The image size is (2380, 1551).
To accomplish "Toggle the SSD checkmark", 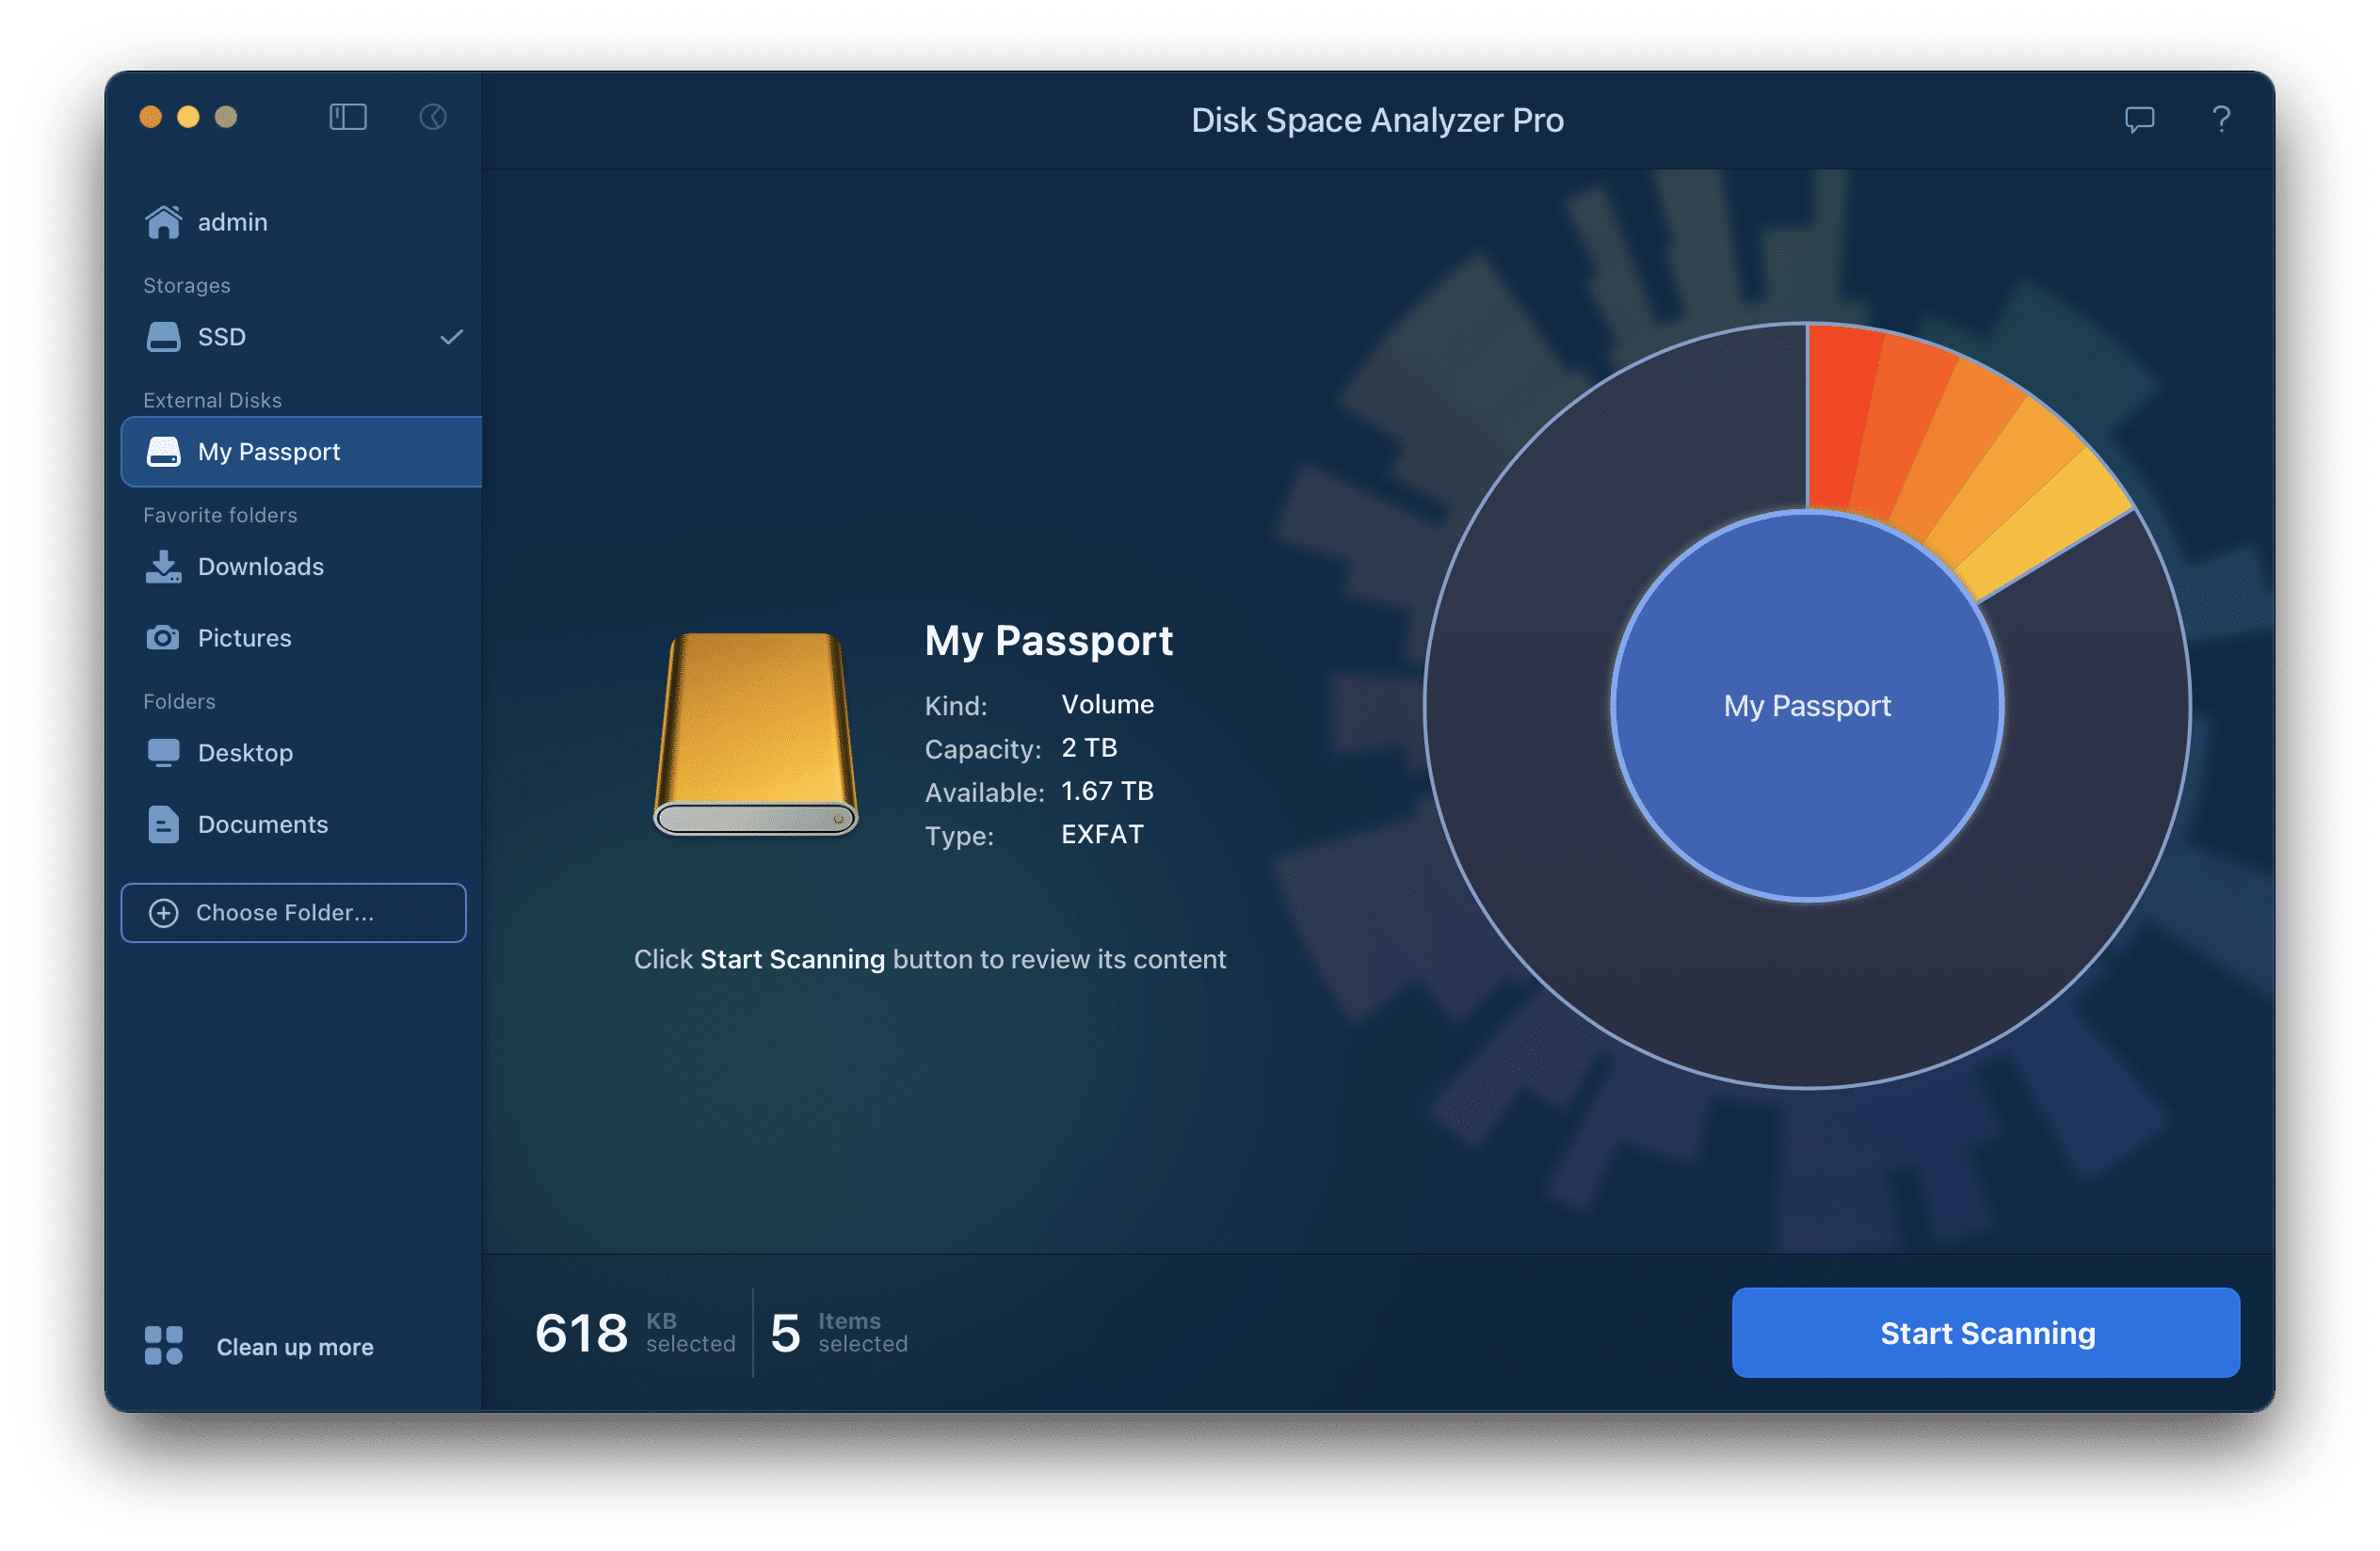I will tap(452, 337).
